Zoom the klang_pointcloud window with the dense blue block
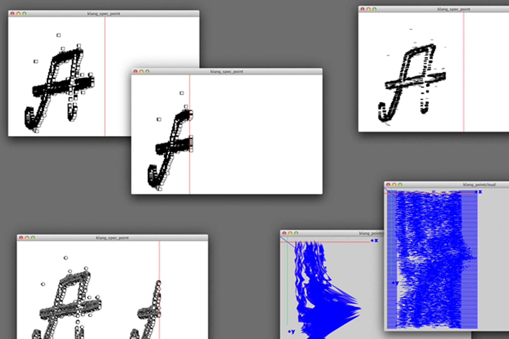This screenshot has width=509, height=339. tap(400, 185)
